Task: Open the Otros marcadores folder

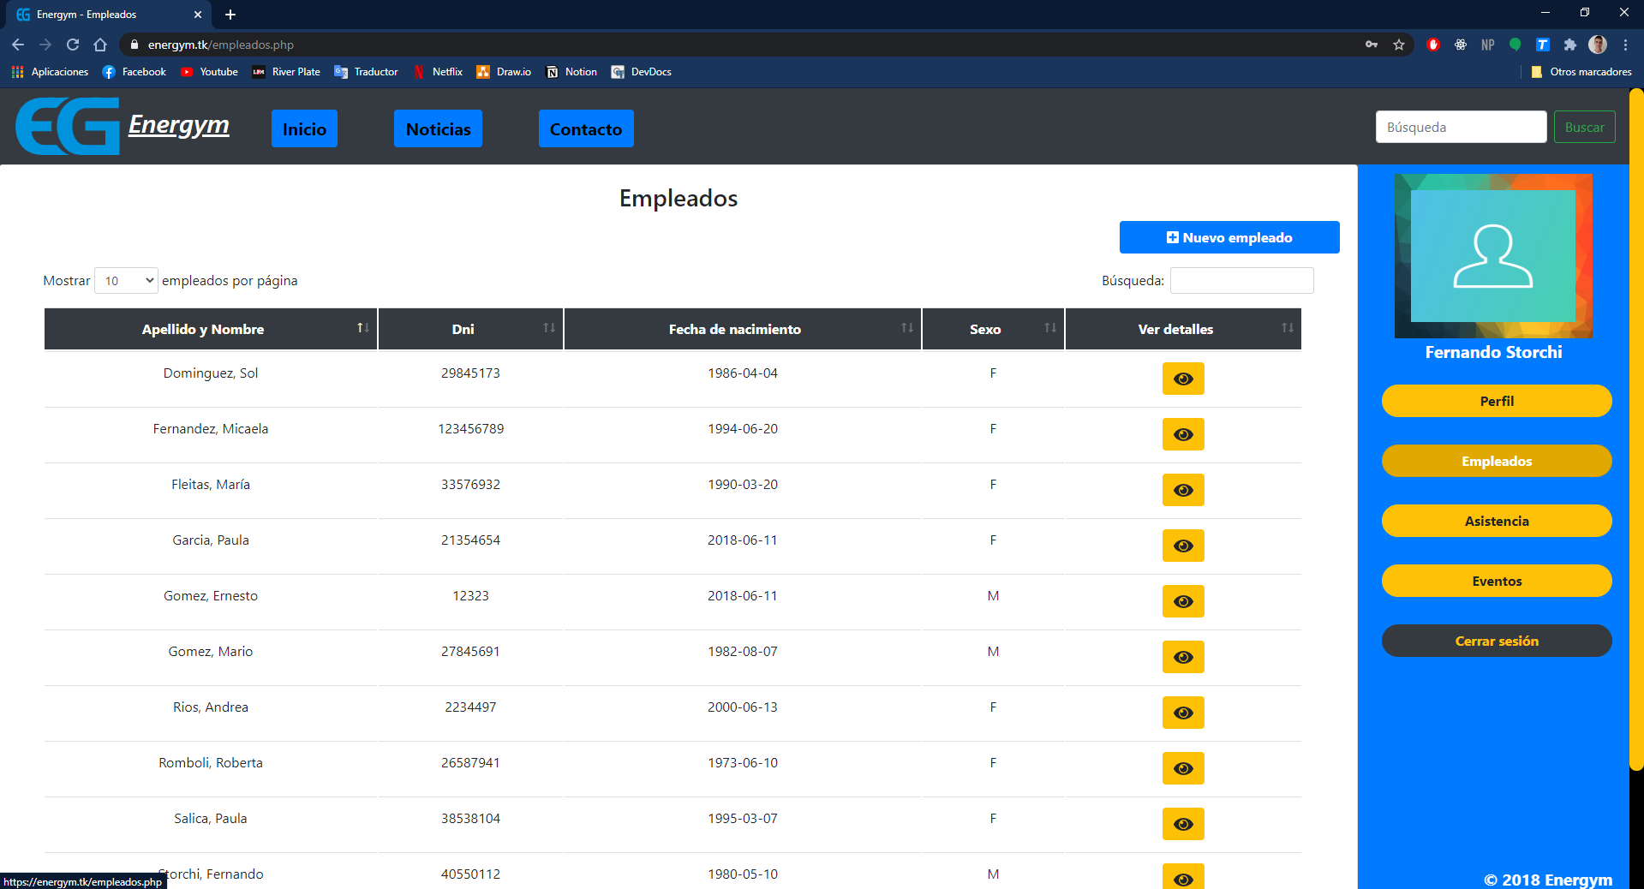Action: (1581, 72)
